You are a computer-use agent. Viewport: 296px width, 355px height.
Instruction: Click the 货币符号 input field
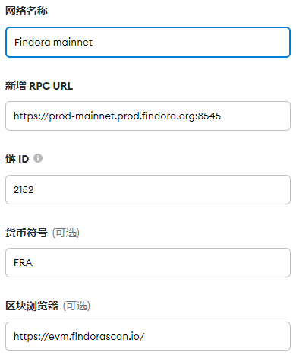pos(148,262)
